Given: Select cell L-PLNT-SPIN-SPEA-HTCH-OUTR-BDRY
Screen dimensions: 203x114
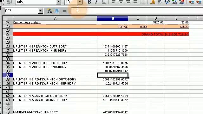Looking at the screenshot, I should [55, 47].
